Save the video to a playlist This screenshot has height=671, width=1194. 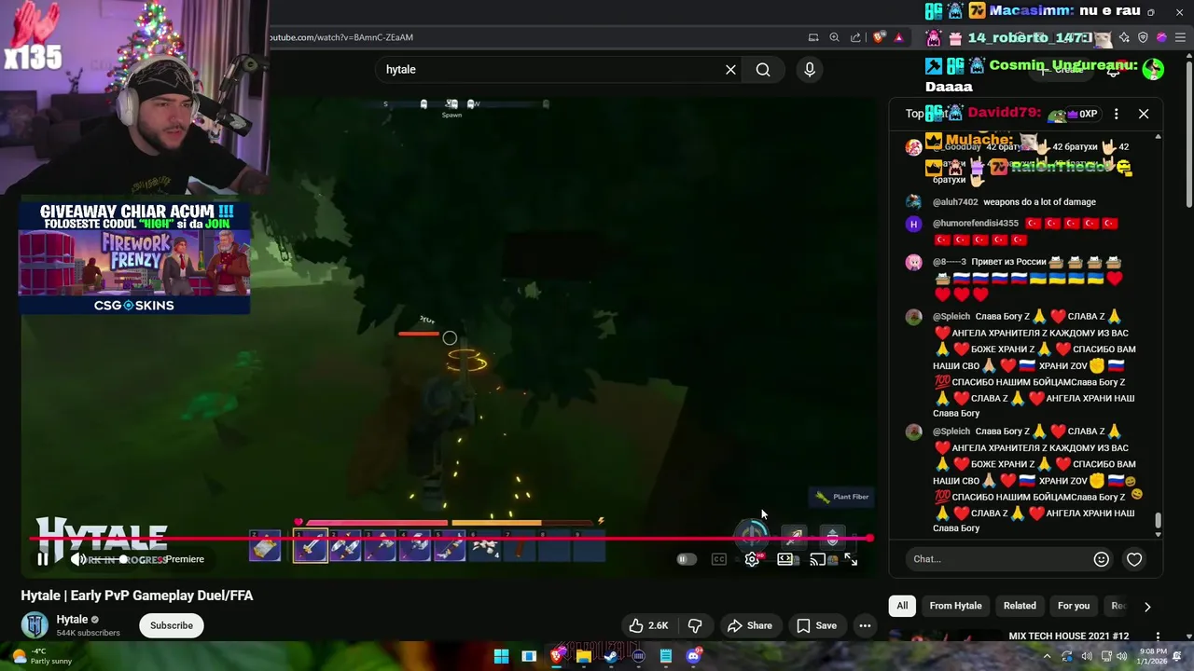817,625
